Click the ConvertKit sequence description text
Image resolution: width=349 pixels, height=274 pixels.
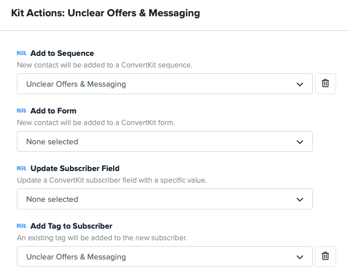pos(105,65)
